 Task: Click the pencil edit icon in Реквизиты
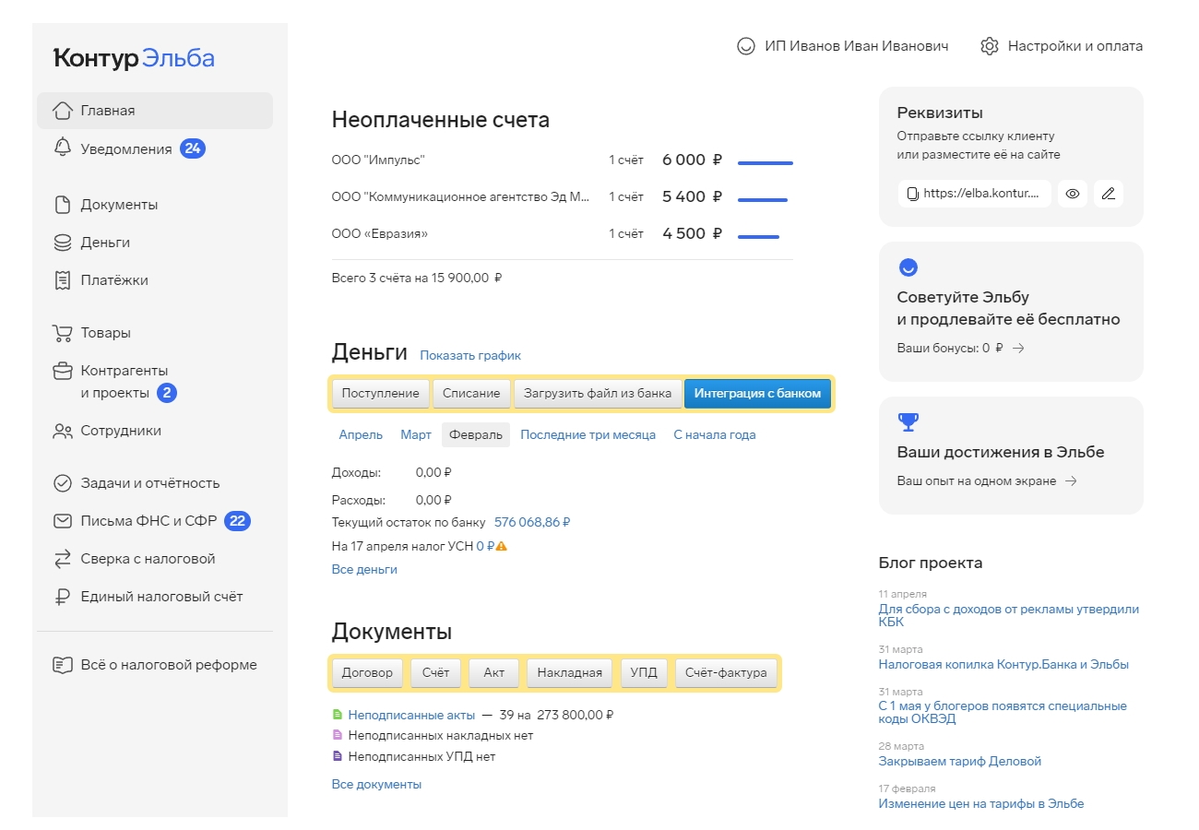tap(1109, 194)
